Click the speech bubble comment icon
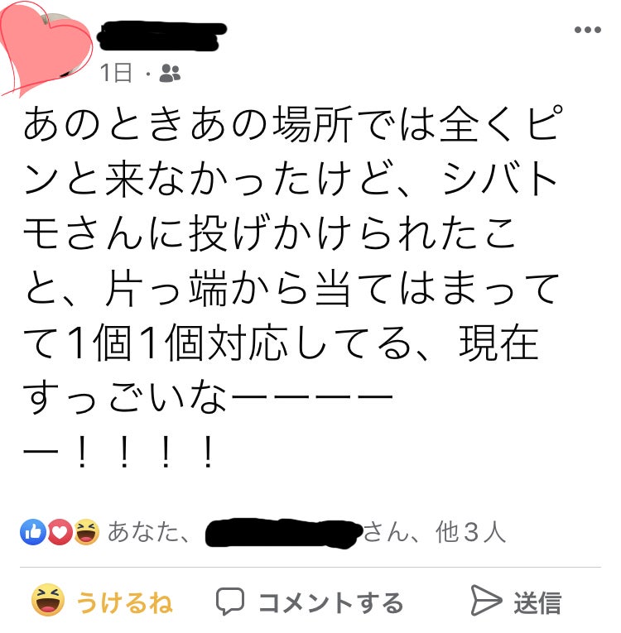This screenshot has height=633, width=621. [230, 601]
